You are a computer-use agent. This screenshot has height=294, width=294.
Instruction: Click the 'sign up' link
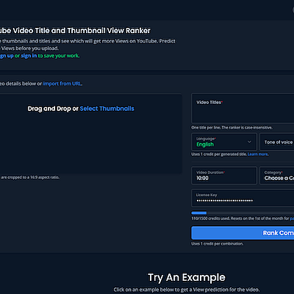click(x=7, y=56)
